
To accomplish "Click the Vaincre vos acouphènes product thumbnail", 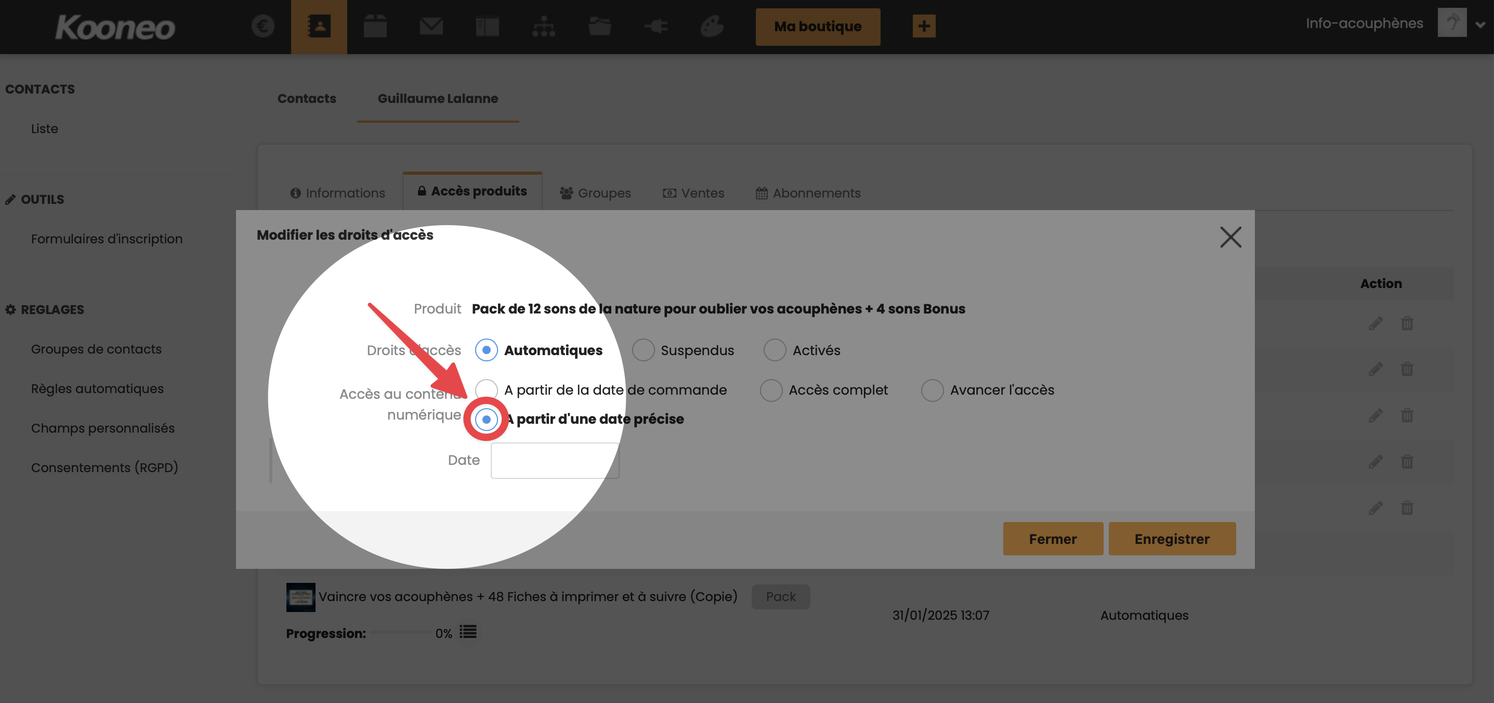I will (x=300, y=597).
